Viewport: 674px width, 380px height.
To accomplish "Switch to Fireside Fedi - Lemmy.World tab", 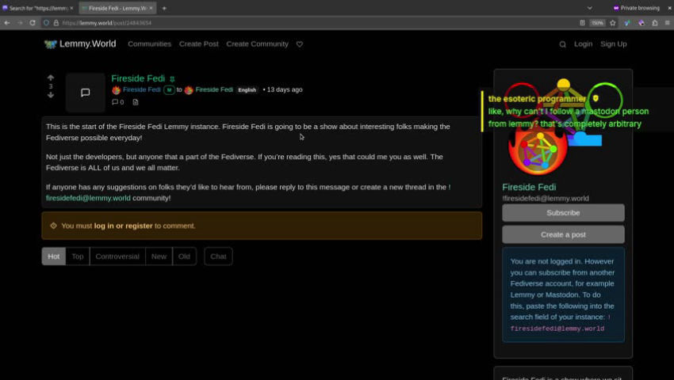I will pyautogui.click(x=117, y=8).
